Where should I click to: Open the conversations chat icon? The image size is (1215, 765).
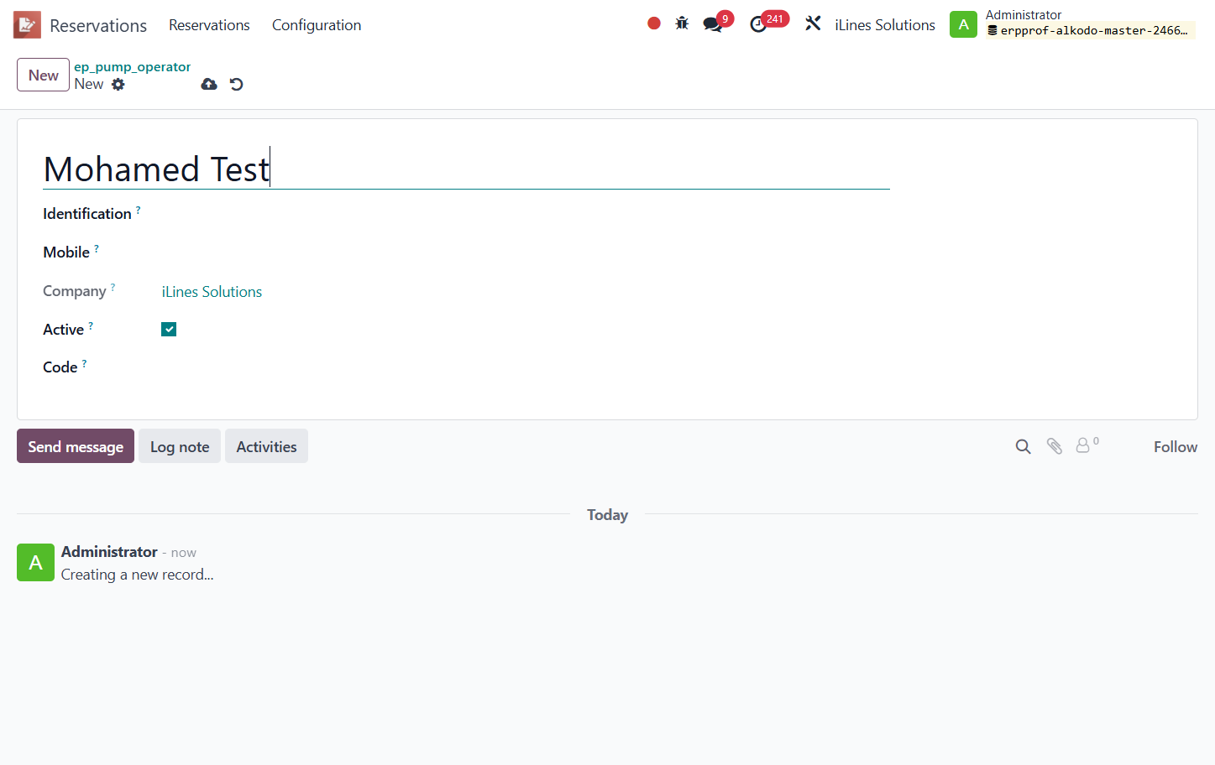713,24
